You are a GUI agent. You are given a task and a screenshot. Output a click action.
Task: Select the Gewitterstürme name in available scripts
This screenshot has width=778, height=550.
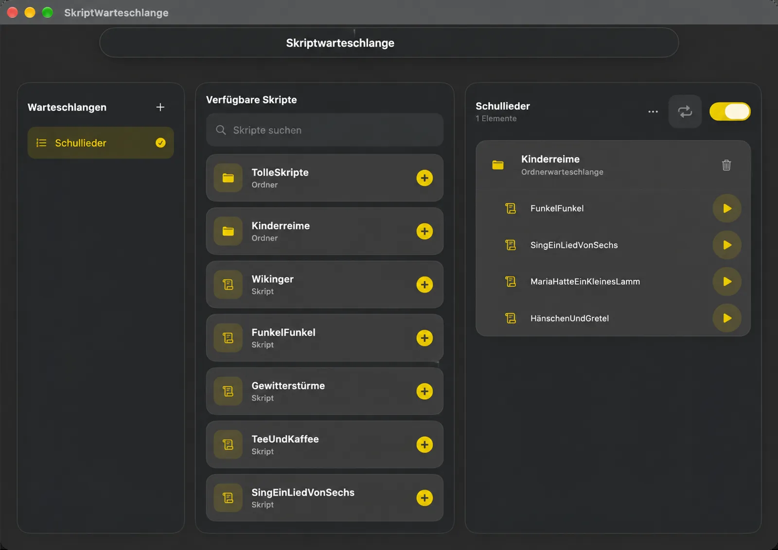pyautogui.click(x=288, y=386)
